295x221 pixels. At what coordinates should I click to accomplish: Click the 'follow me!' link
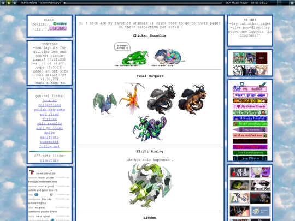click(x=50, y=147)
